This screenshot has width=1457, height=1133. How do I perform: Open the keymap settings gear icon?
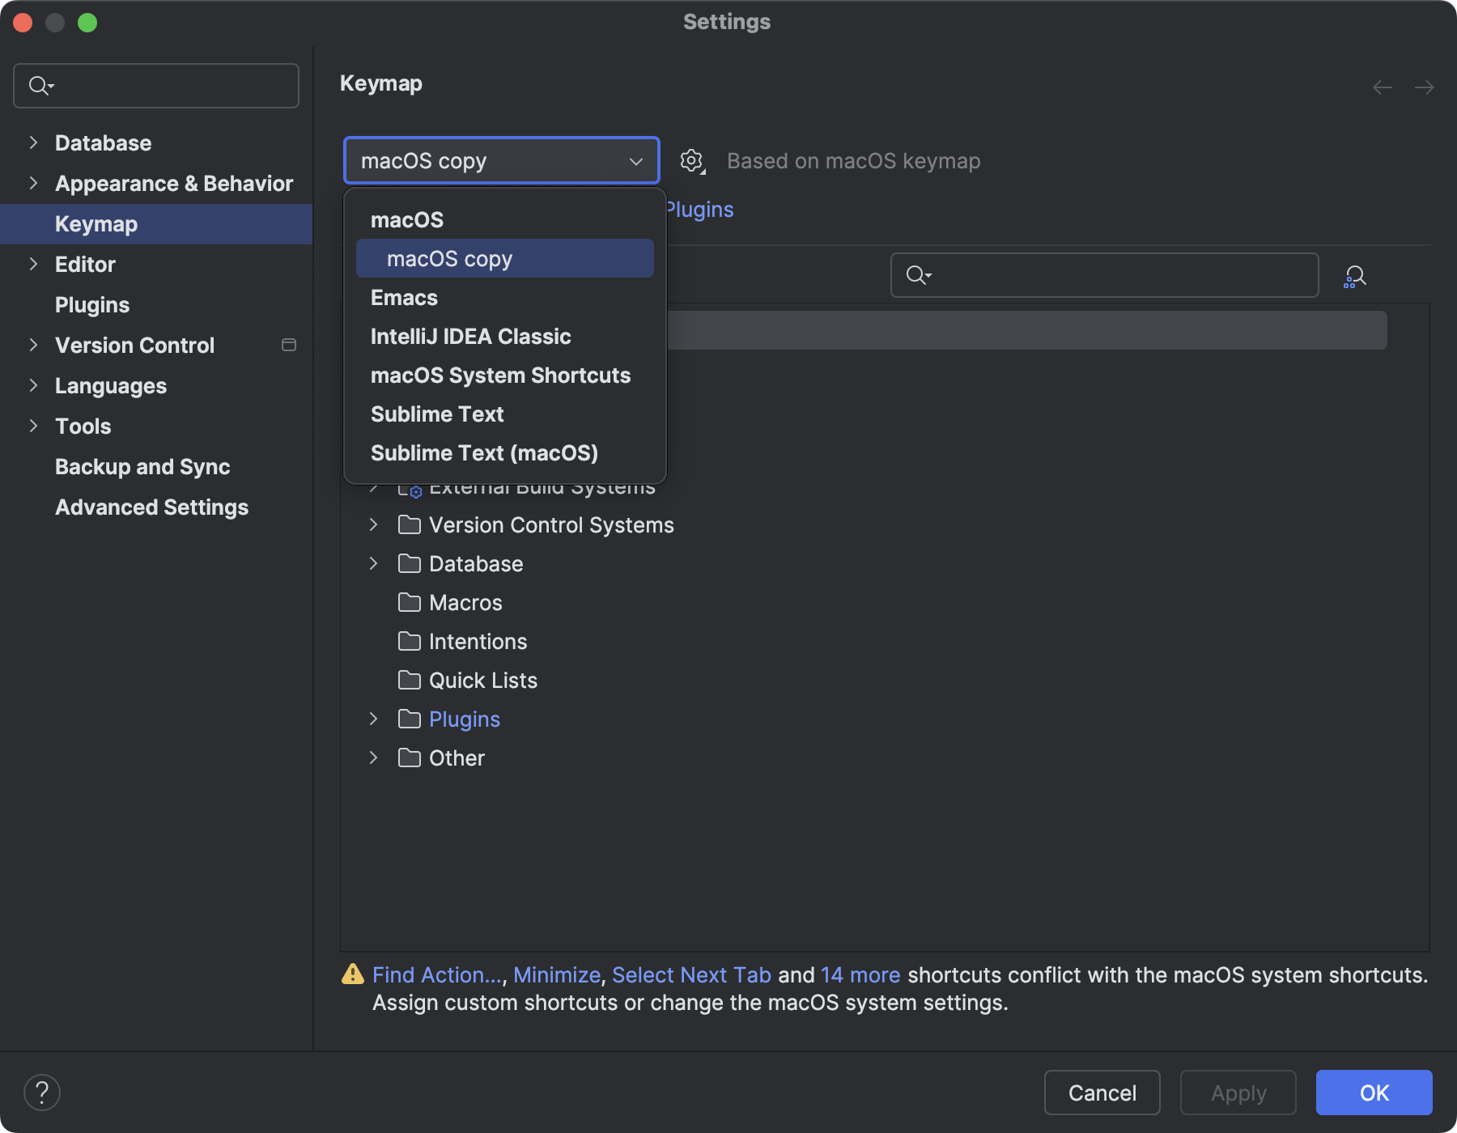pyautogui.click(x=692, y=160)
